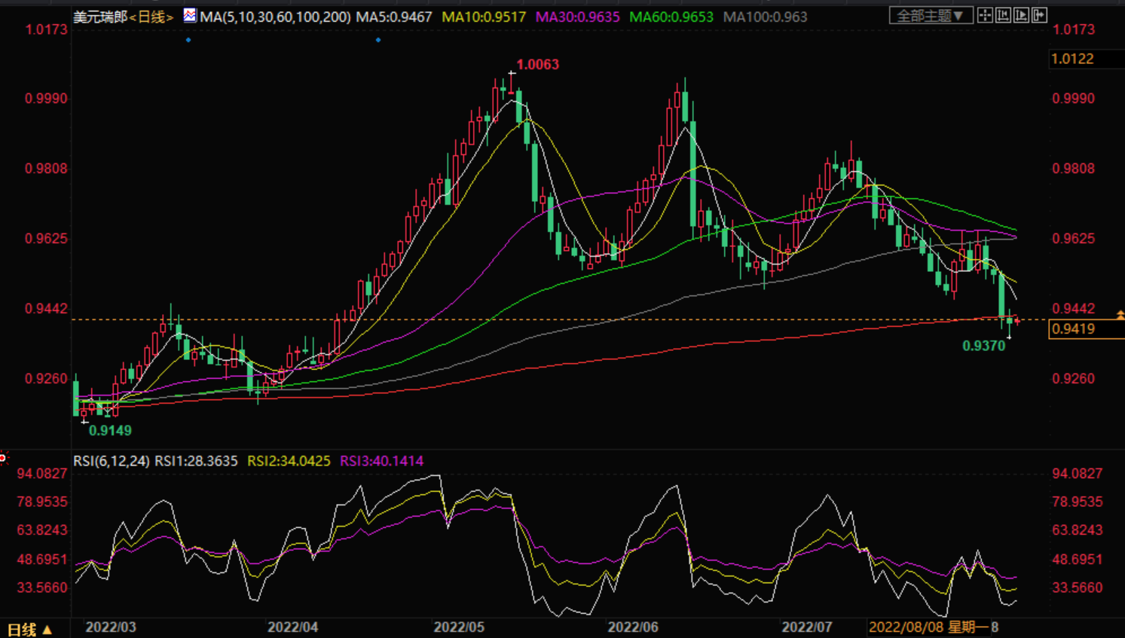Click the 1.0063 high price label

[x=537, y=65]
